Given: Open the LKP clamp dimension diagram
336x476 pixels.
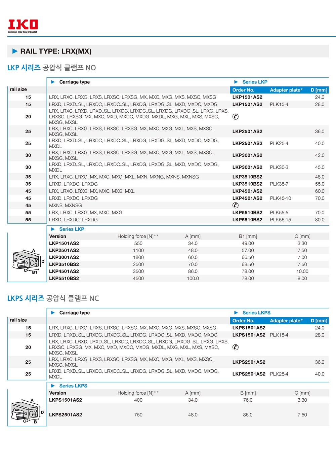Looking at the screenshot, I should pyautogui.click(x=28, y=261).
